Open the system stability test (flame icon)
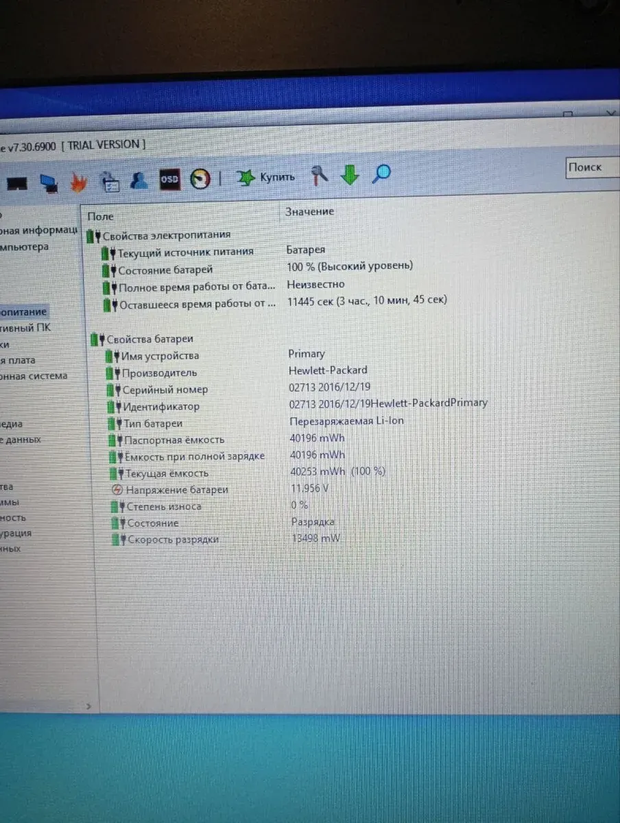This screenshot has height=823, width=620. pos(79,182)
